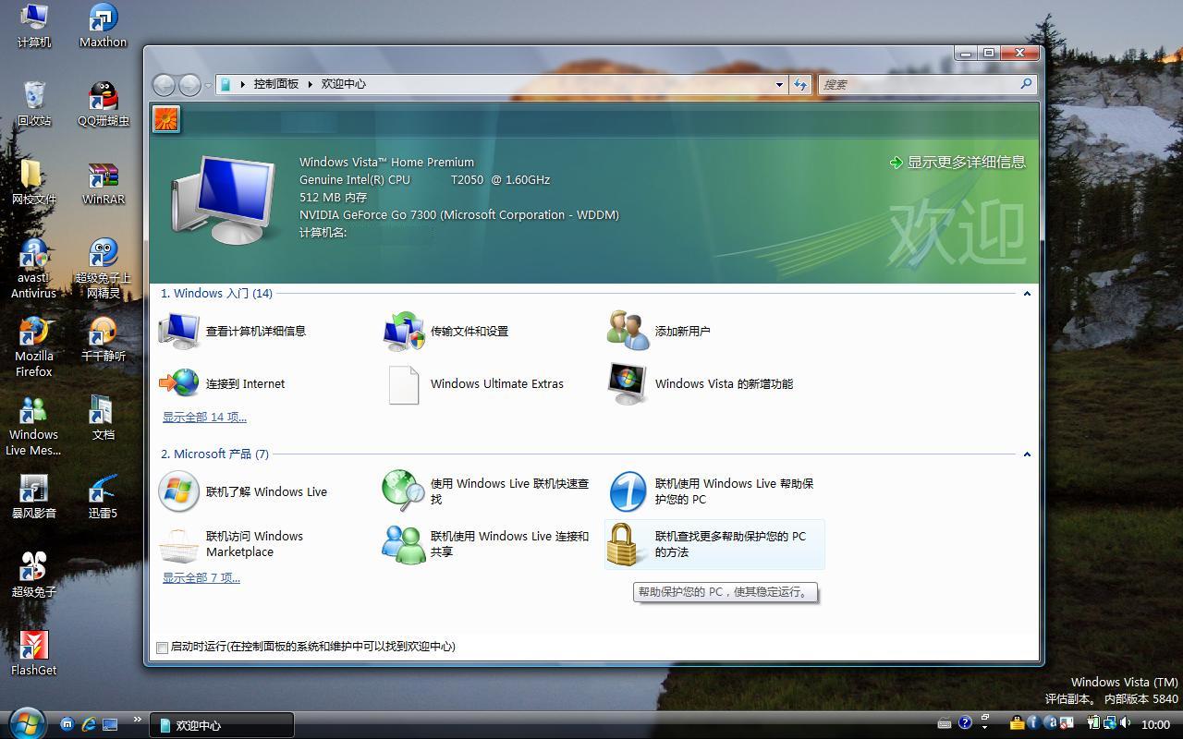Viewport: 1183px width, 739px height.
Task: Click the language bar help icon
Action: pos(965,723)
